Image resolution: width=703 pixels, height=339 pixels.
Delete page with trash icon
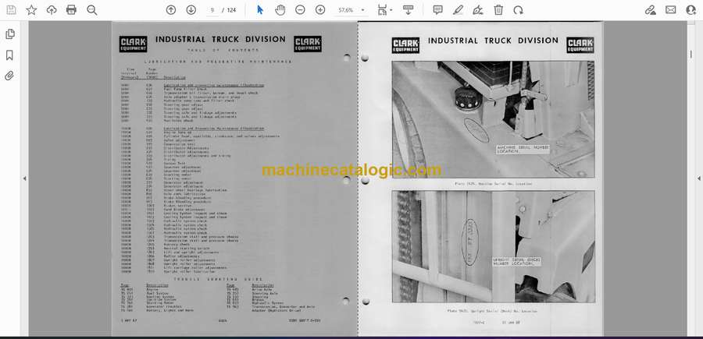click(x=498, y=10)
